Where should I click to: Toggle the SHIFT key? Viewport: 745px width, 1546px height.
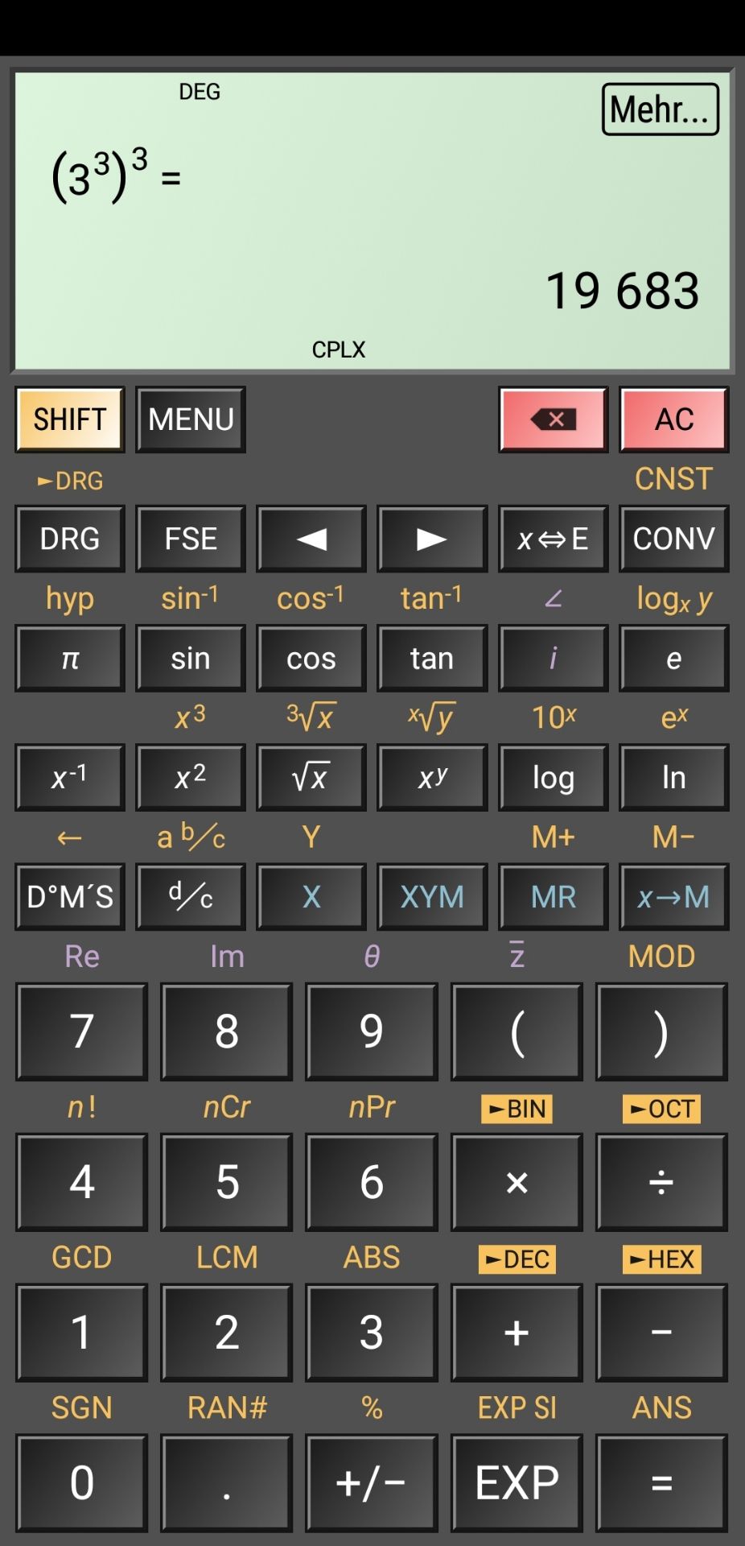(70, 420)
